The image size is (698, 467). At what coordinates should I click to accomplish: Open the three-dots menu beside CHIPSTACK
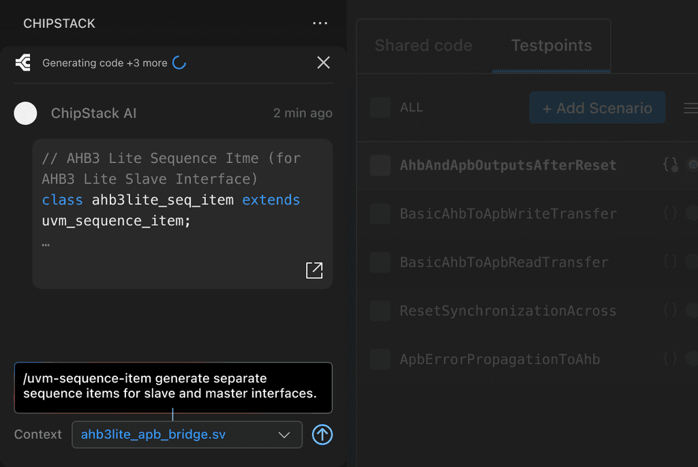point(320,23)
